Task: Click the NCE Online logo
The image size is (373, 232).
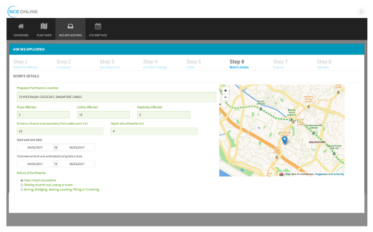Action: [x=23, y=11]
